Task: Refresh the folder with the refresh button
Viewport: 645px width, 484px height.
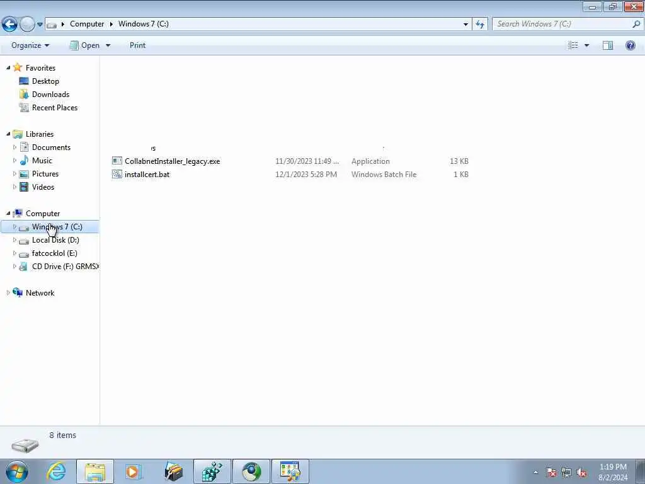Action: (479, 25)
